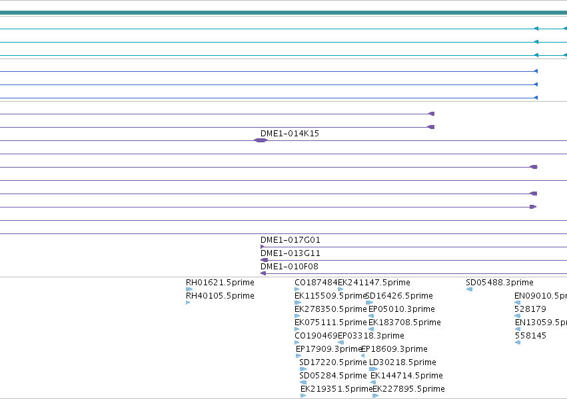Choose the EP17909.3prime label
Screen dimensions: 567x399
pos(328,349)
